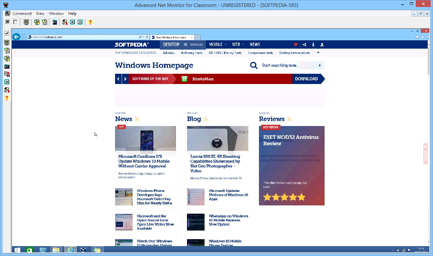433x256 pixels.
Task: Click the magnifier search icon on the page
Action: pyautogui.click(x=254, y=65)
